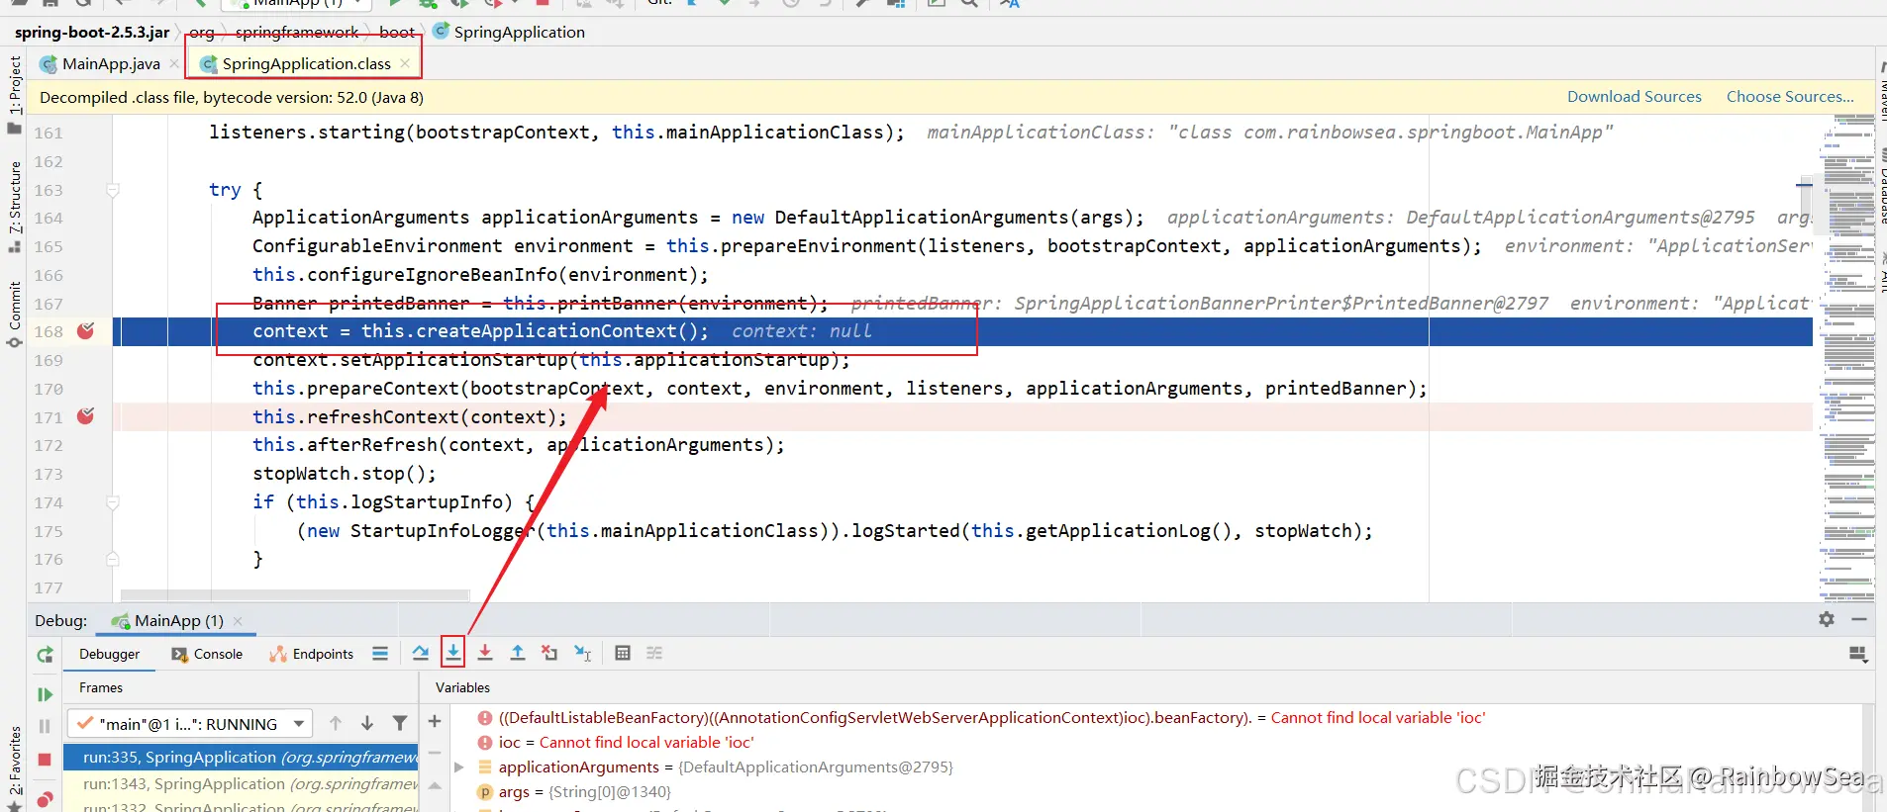Step over to the next line
Image resolution: width=1887 pixels, height=812 pixels.
tap(421, 653)
